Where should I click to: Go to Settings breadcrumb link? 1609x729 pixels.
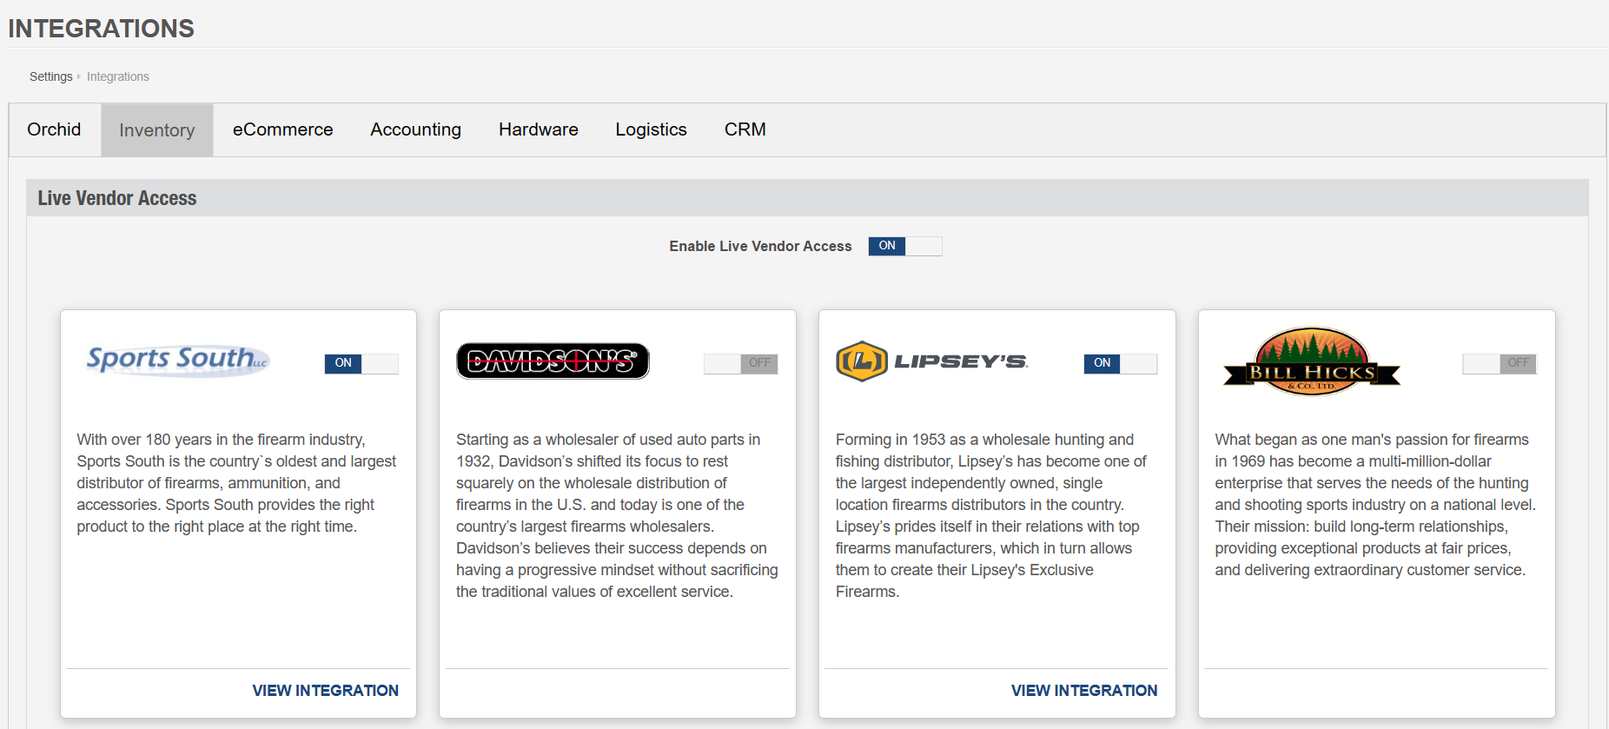click(x=51, y=76)
